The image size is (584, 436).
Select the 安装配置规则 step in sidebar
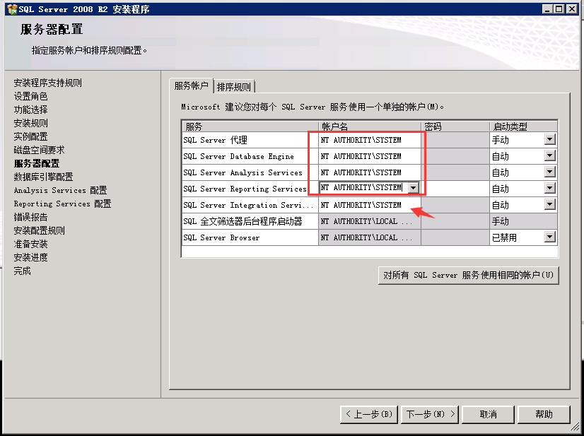(x=39, y=230)
